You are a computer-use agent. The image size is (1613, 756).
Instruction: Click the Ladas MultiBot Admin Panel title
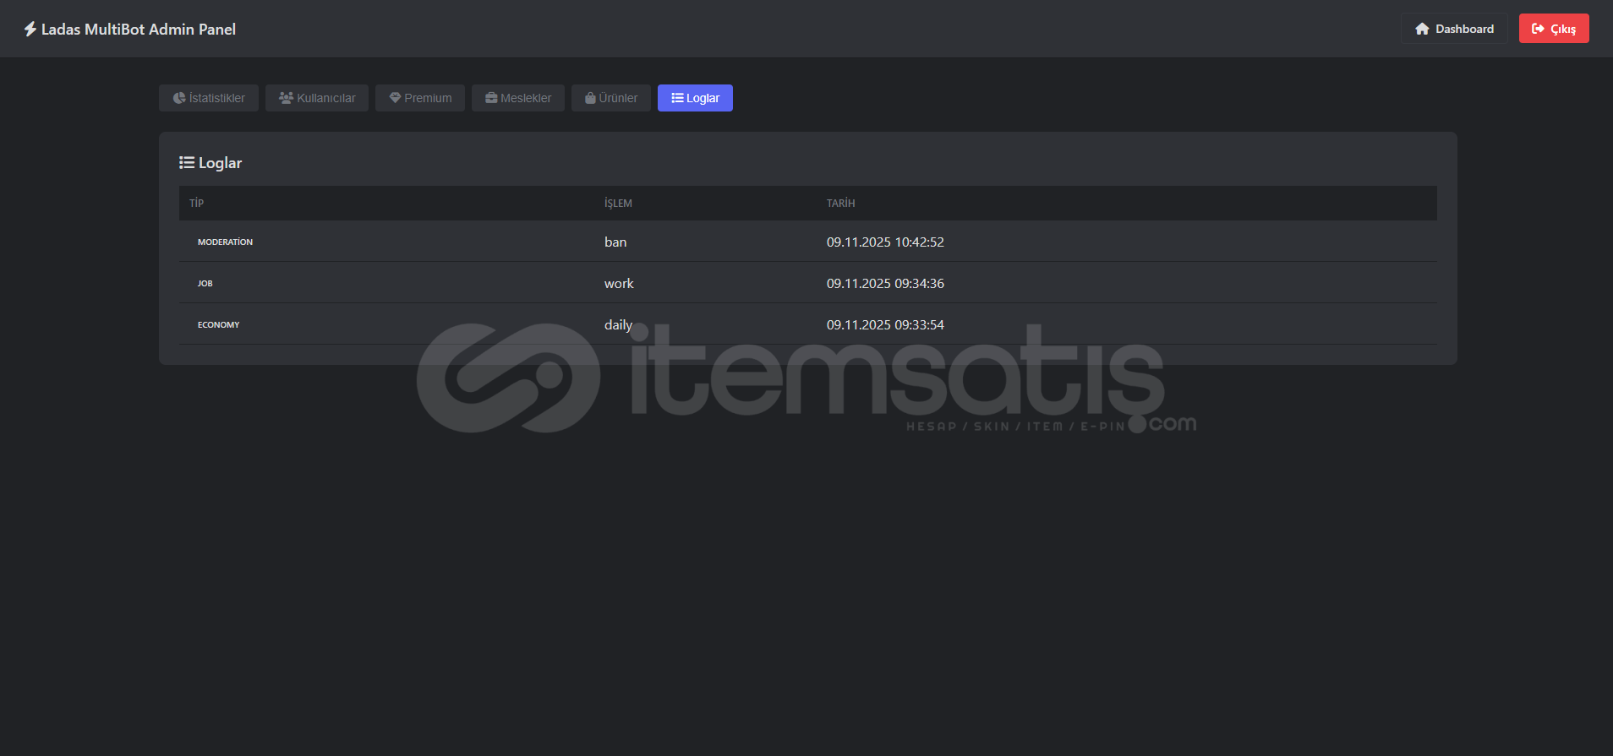[x=139, y=30]
